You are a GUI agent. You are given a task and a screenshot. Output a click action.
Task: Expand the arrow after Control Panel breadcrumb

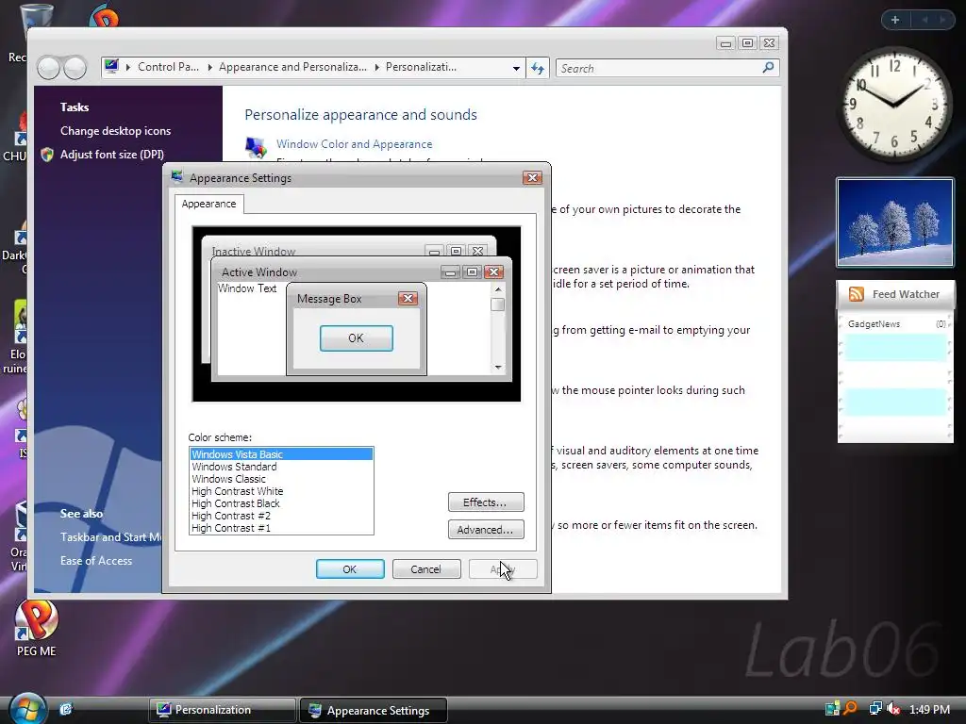(210, 67)
